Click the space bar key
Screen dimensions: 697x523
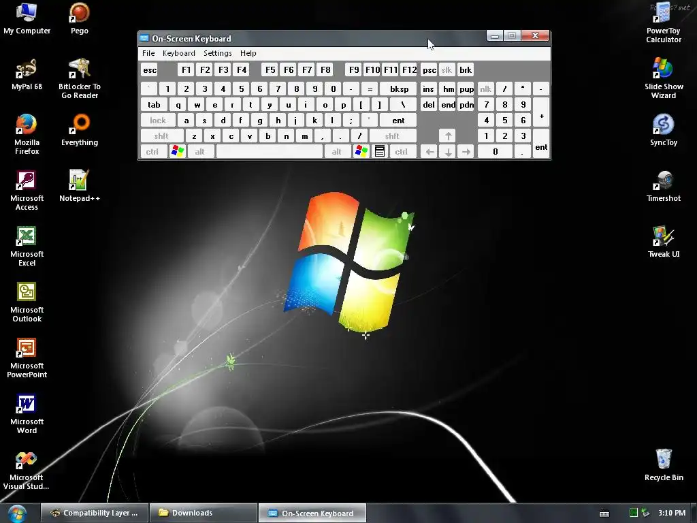click(x=270, y=151)
